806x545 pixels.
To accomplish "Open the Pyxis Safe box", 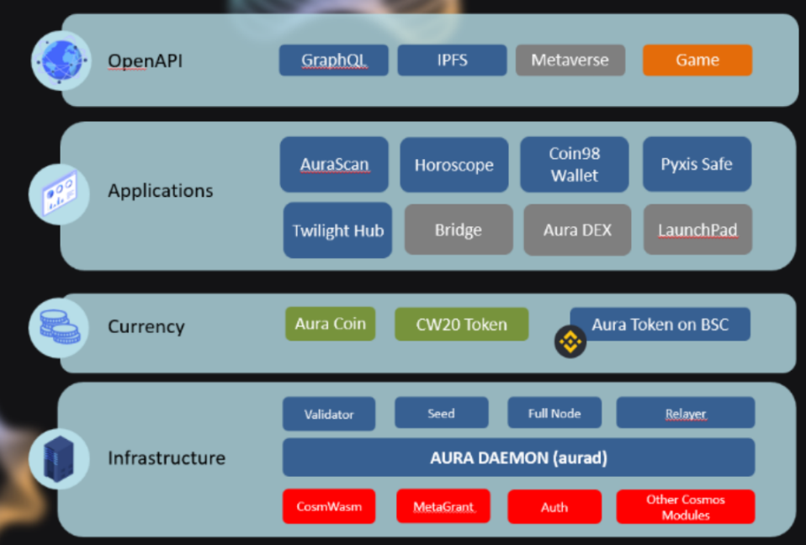I will click(x=696, y=165).
